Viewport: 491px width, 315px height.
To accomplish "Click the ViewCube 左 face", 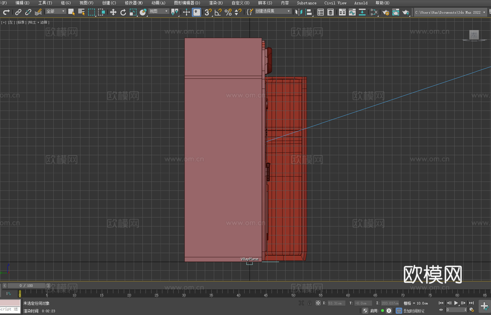I will (474, 35).
